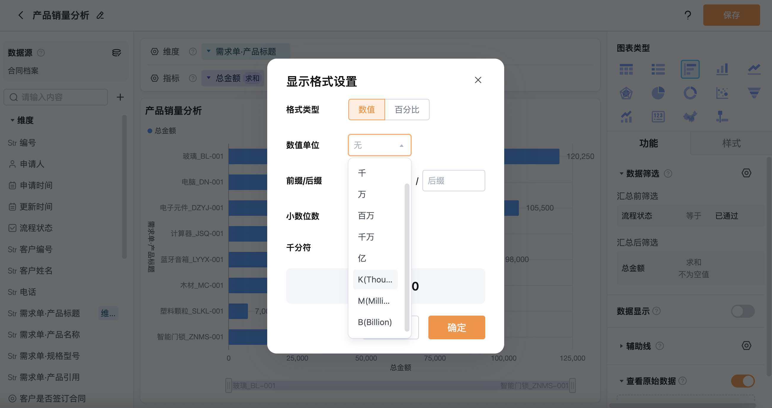
Task: Add a field with the plus icon
Action: (x=120, y=97)
